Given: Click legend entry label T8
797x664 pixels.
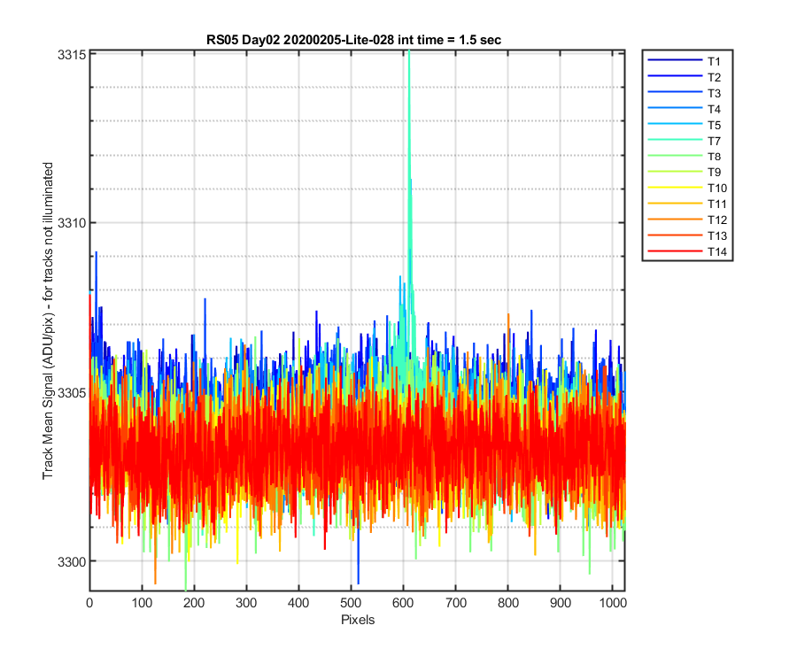Looking at the screenshot, I should tap(714, 157).
